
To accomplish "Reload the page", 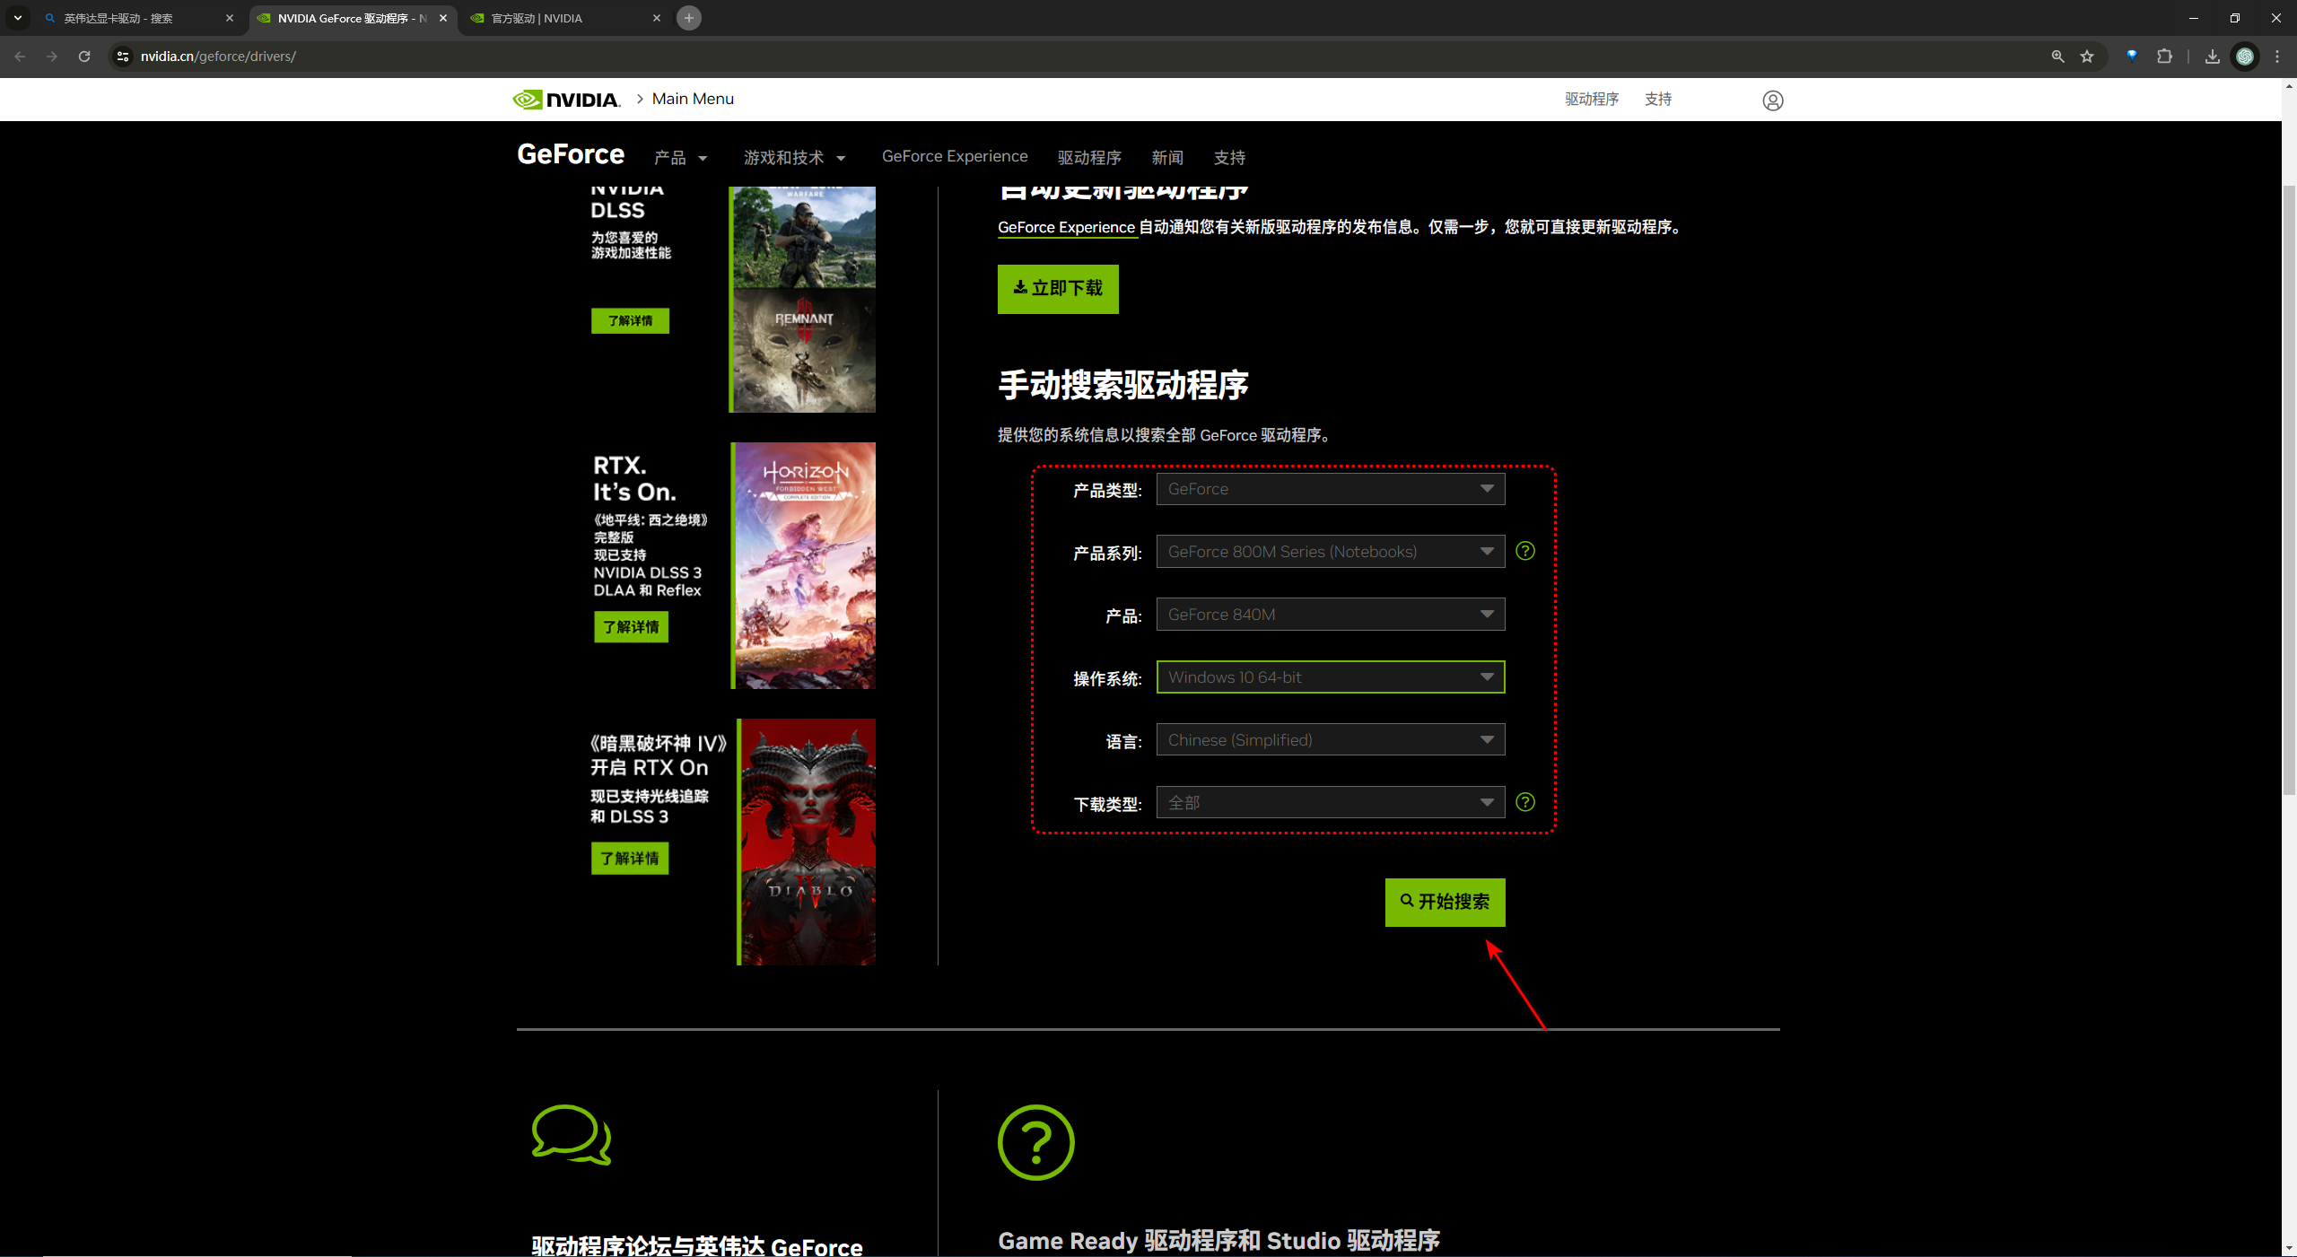I will 84,57.
